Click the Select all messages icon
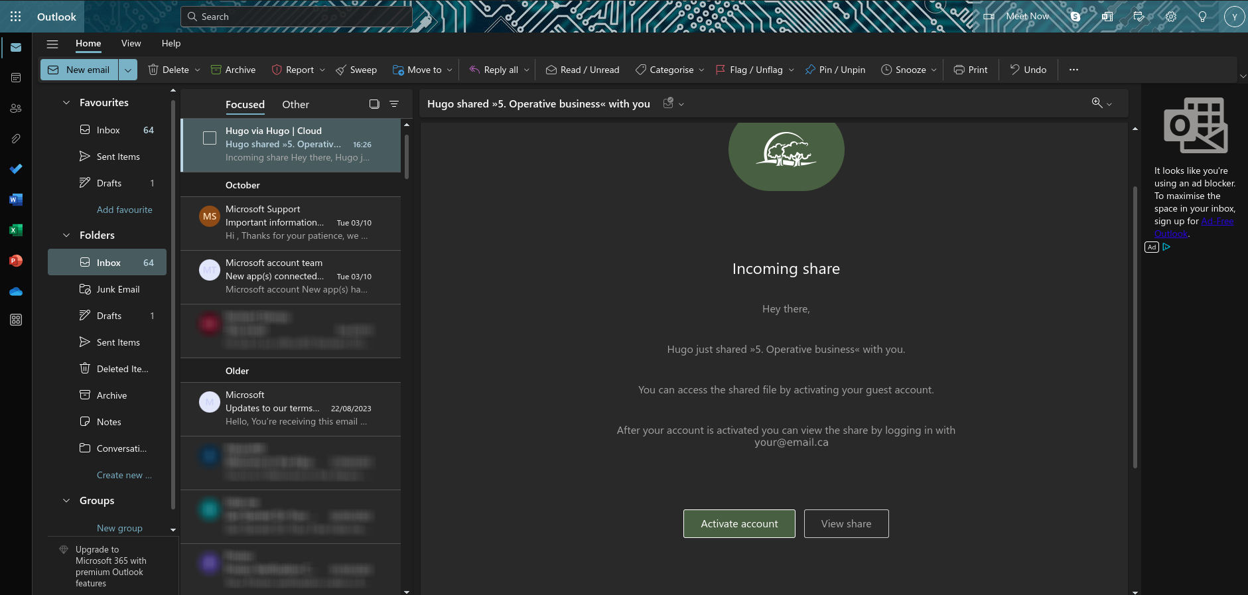This screenshot has width=1248, height=595. 374,104
